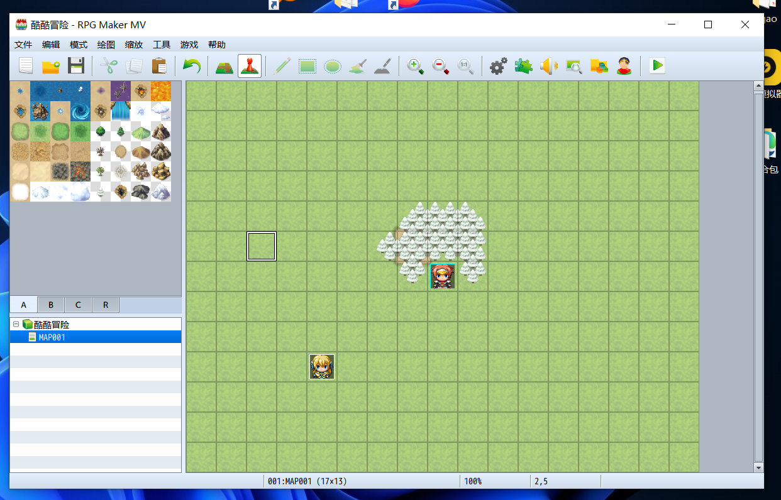The height and width of the screenshot is (500, 781).
Task: Select the Ellipse drawing tool
Action: [x=333, y=65]
